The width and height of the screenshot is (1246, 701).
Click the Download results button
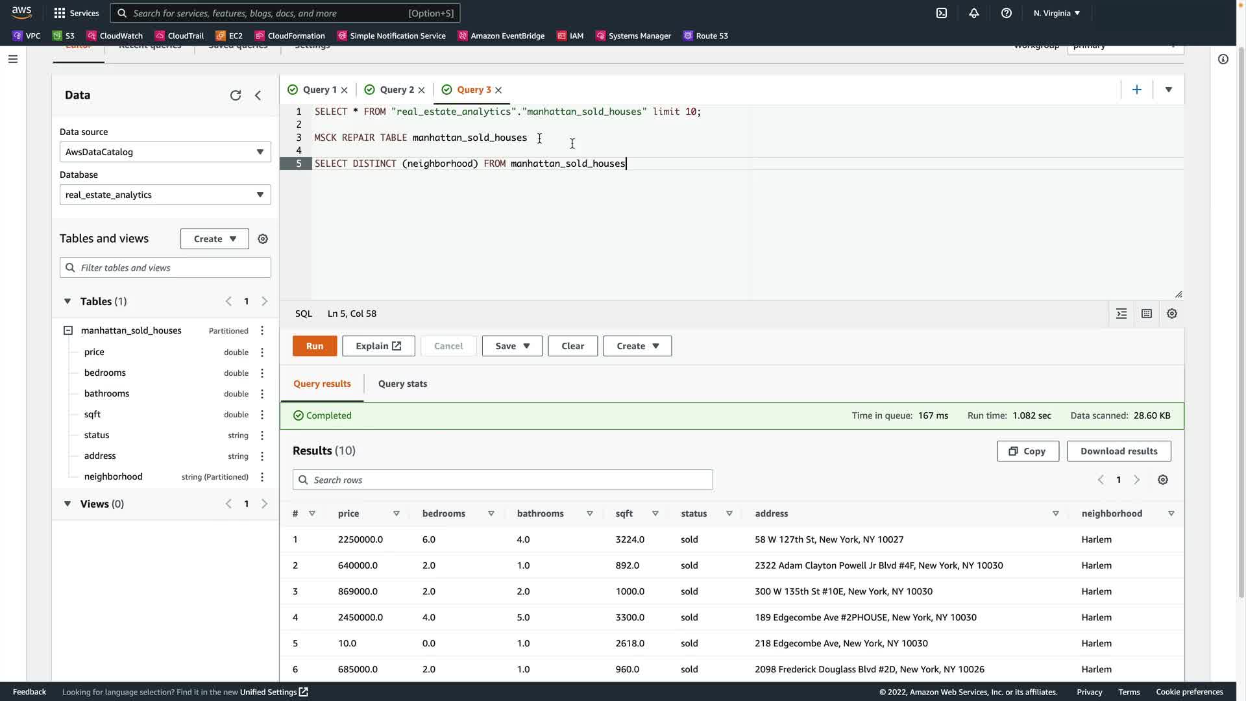1118,451
